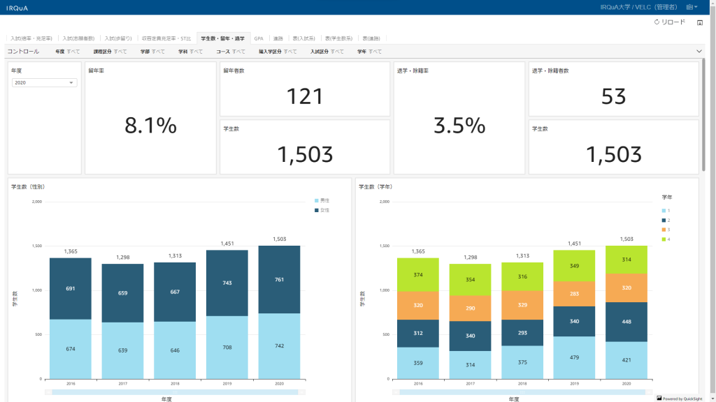This screenshot has width=716, height=402.
Task: Switch to the GPA tab
Action: 259,38
